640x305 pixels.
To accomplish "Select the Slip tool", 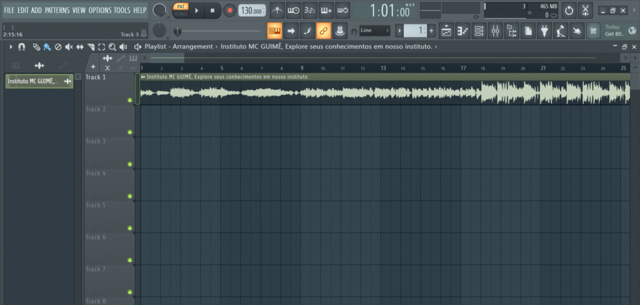I will pos(79,47).
